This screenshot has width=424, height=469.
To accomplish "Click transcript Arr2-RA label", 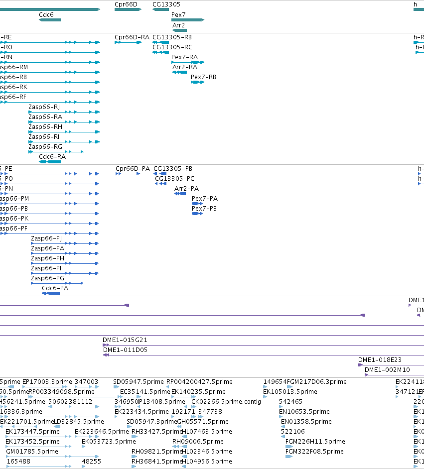I will [185, 67].
